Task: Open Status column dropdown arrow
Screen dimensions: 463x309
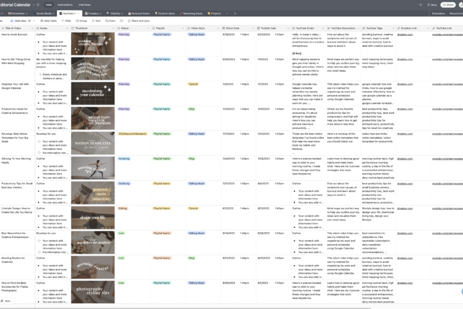Action: pos(148,28)
